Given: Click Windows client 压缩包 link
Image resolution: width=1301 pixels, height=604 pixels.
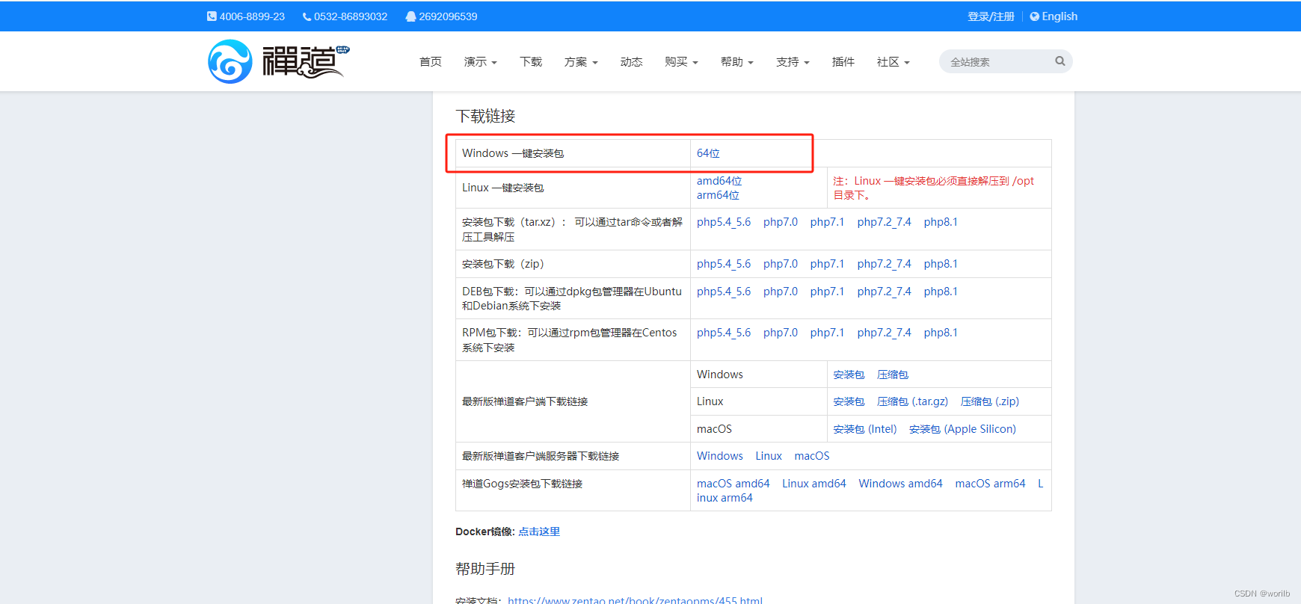Looking at the screenshot, I should coord(893,375).
